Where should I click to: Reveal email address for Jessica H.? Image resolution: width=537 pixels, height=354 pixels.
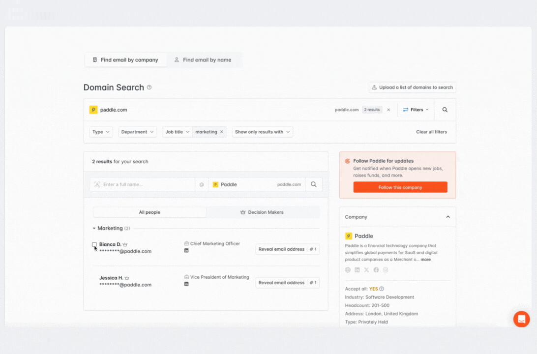[287, 283]
